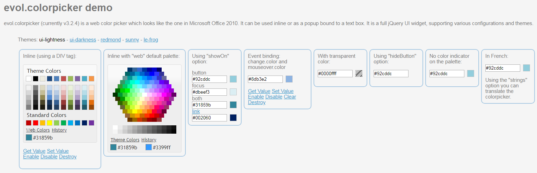Click the navy swatch next to #002060 field

(233, 118)
